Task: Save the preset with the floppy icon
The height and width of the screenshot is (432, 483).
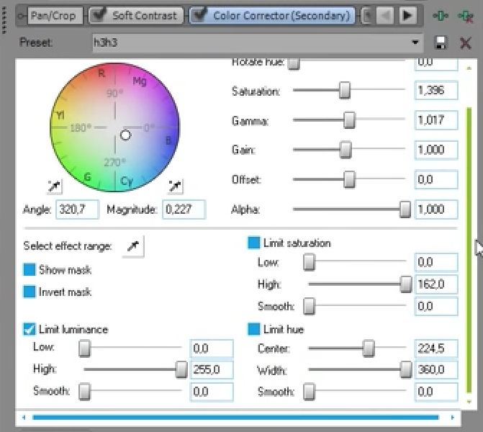Action: pyautogui.click(x=442, y=43)
